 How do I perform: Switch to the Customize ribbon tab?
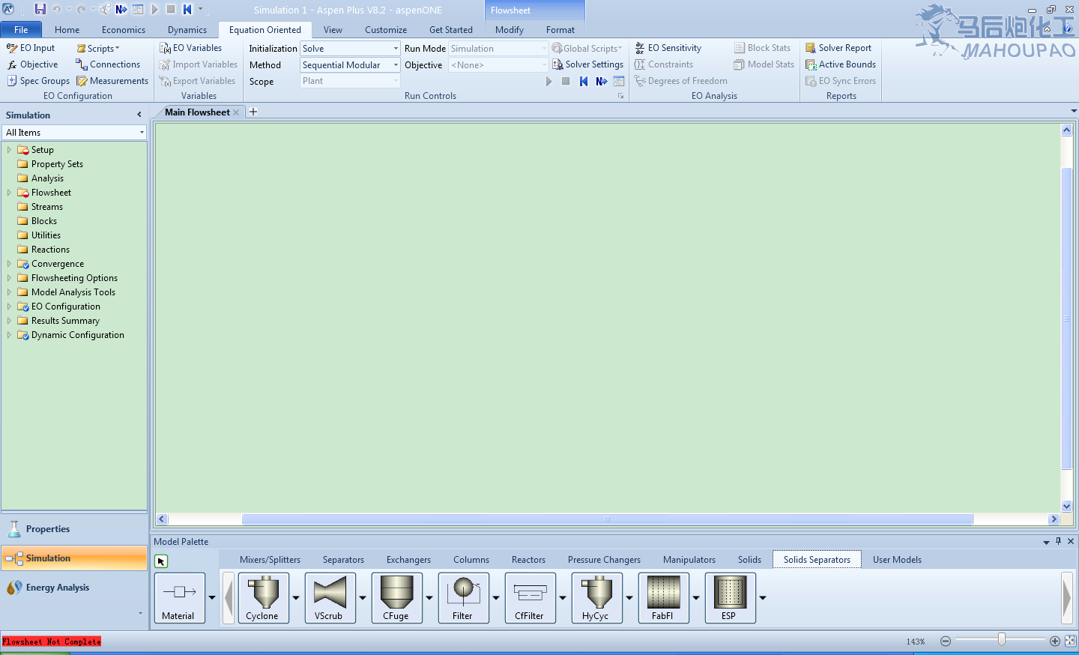[386, 30]
